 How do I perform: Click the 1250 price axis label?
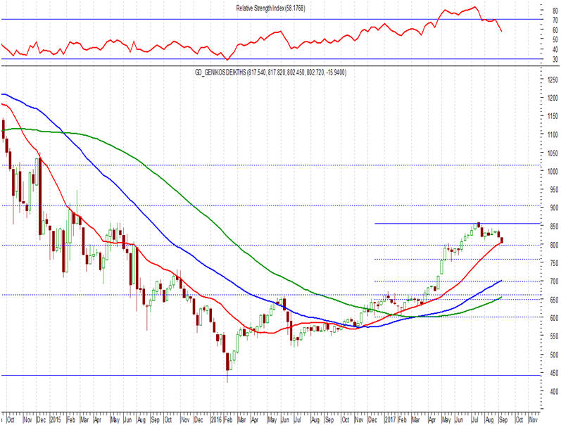tap(553, 80)
